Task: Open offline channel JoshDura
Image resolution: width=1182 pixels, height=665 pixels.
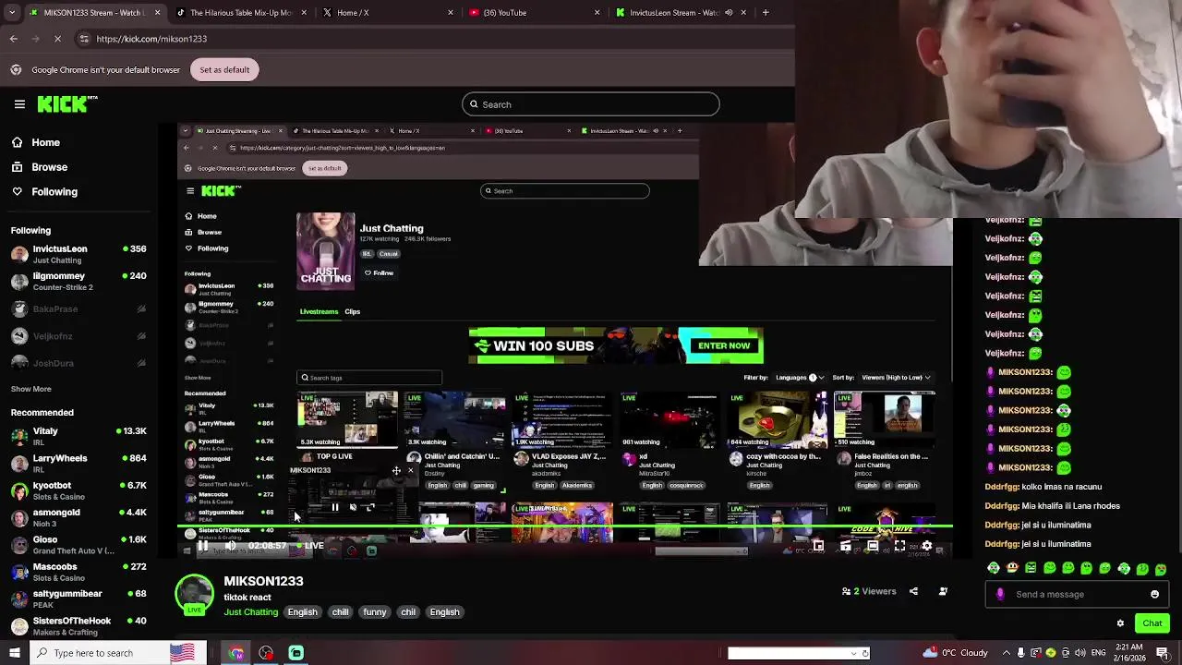Action: pos(78,363)
